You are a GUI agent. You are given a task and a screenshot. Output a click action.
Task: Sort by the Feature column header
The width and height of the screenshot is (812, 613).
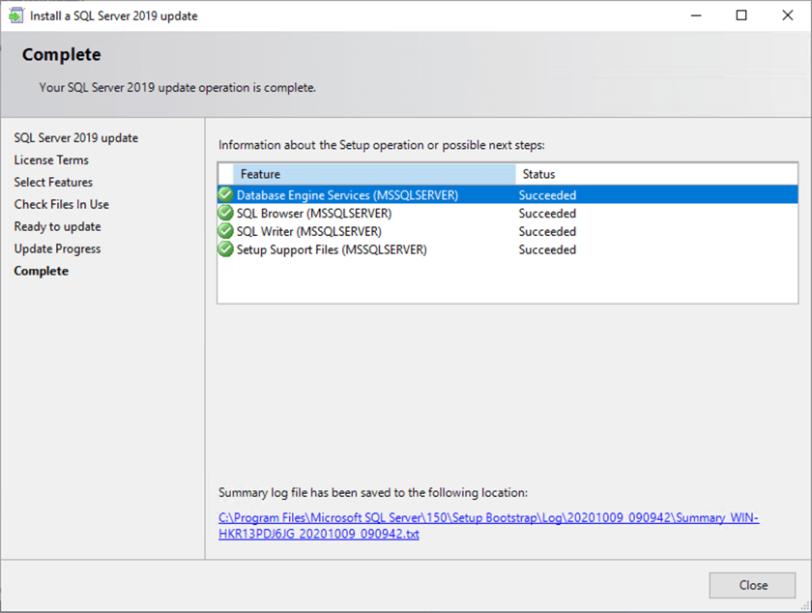coord(374,174)
